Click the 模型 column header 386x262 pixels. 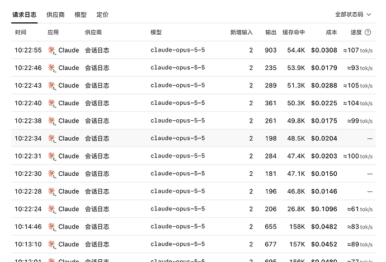click(x=156, y=32)
